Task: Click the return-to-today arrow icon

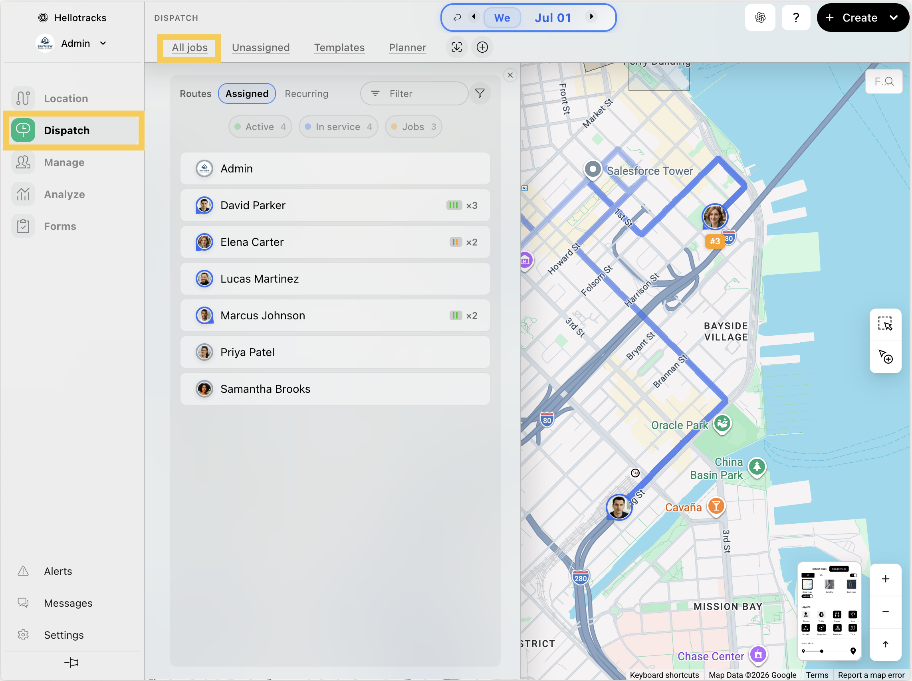Action: (x=457, y=17)
